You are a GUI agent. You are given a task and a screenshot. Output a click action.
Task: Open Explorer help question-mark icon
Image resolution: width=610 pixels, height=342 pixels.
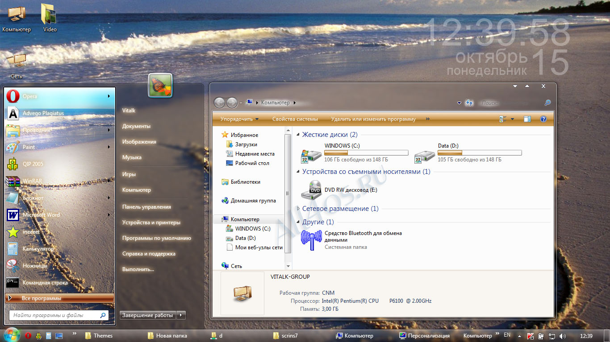(543, 119)
